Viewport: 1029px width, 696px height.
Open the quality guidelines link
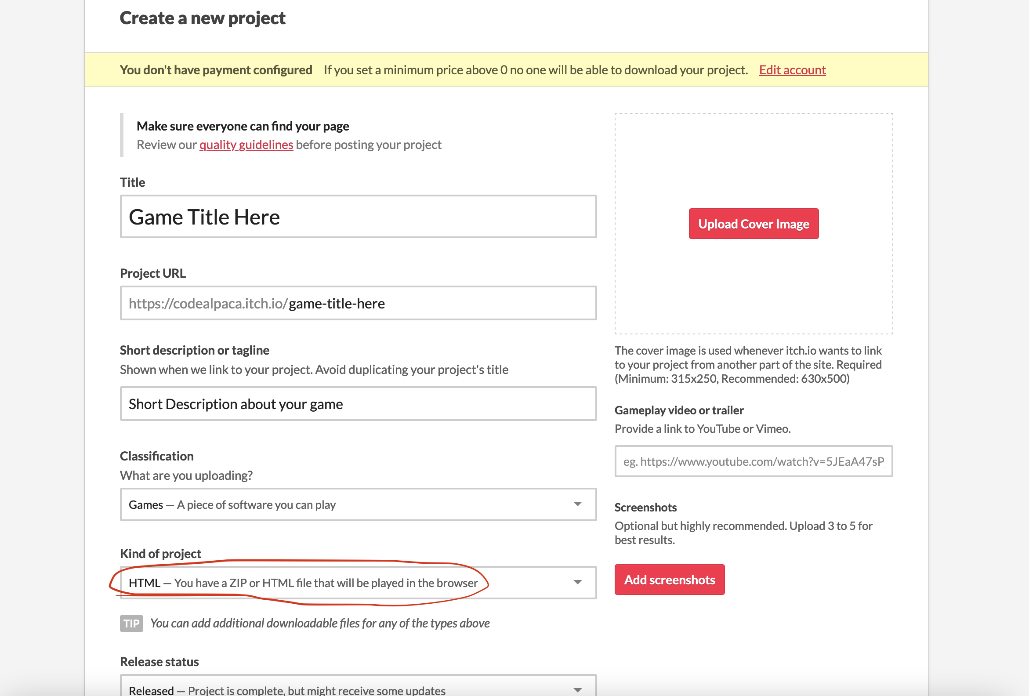point(246,144)
